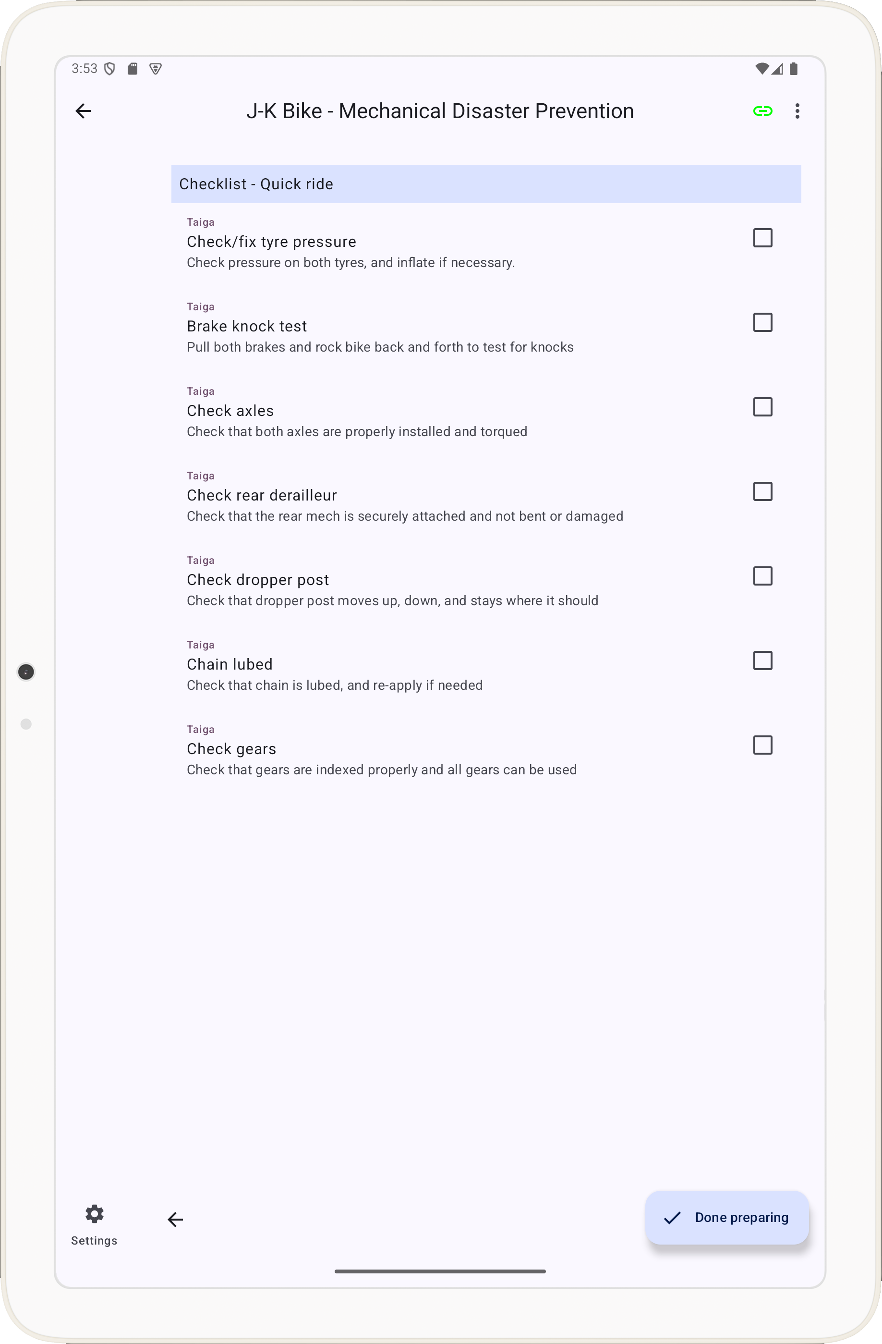The width and height of the screenshot is (882, 1344).
Task: Tap the bottom navigation handle bar
Action: 440,1271
